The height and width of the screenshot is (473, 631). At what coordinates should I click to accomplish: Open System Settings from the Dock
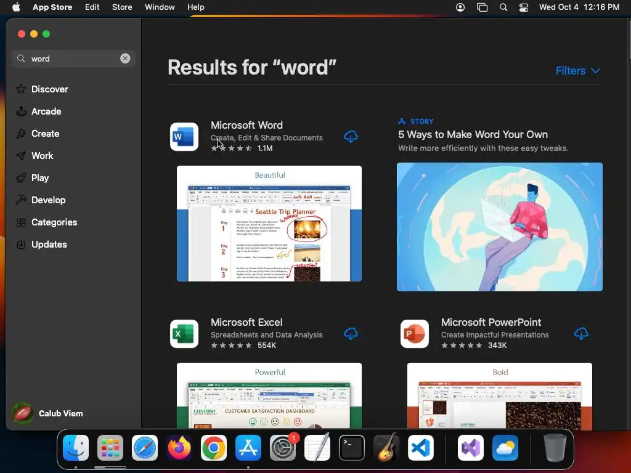coord(283,448)
